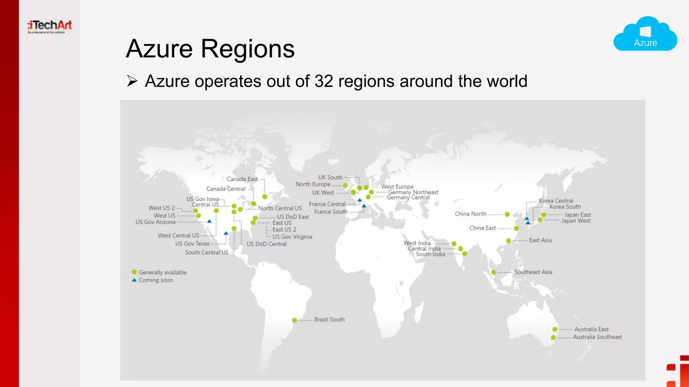Click the Brazil South green marker
The image size is (689, 387).
point(294,320)
